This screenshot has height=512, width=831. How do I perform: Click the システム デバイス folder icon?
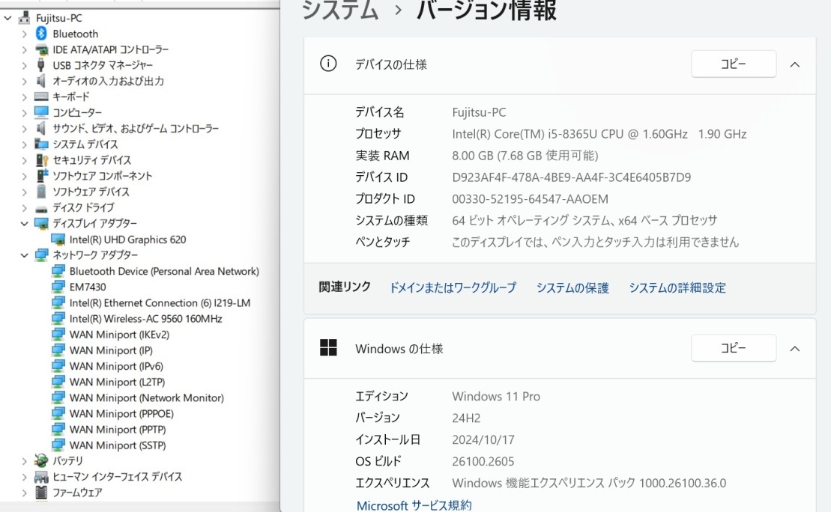coord(41,144)
